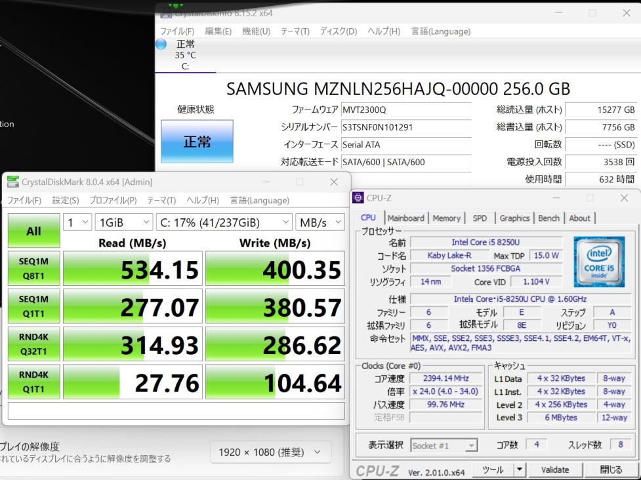Image resolution: width=641 pixels, height=480 pixels.
Task: Close the CPU-Z window
Action: point(624,198)
